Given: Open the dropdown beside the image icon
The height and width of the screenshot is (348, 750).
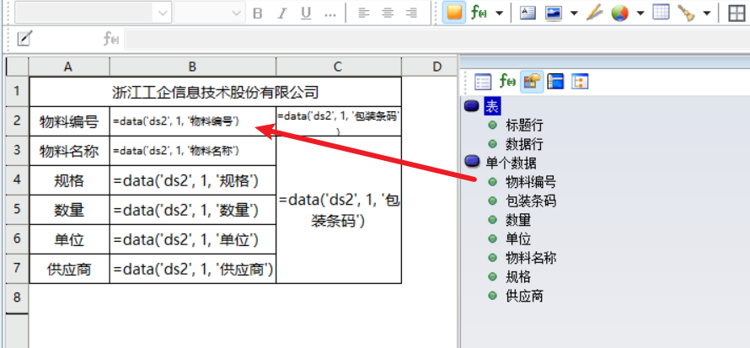Looking at the screenshot, I should point(574,13).
